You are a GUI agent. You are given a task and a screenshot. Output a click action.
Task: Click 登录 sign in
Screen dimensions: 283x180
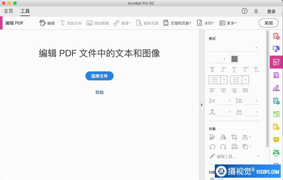(271, 11)
